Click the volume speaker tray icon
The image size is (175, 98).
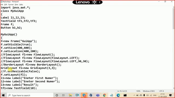(147, 95)
